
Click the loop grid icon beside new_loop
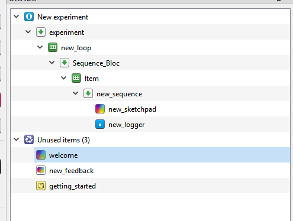(53, 47)
